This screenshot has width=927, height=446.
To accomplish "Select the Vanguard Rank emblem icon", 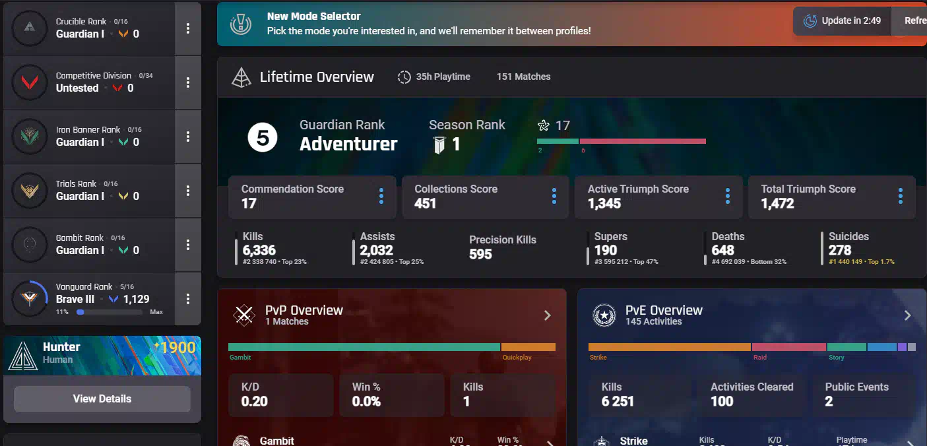I will [29, 299].
